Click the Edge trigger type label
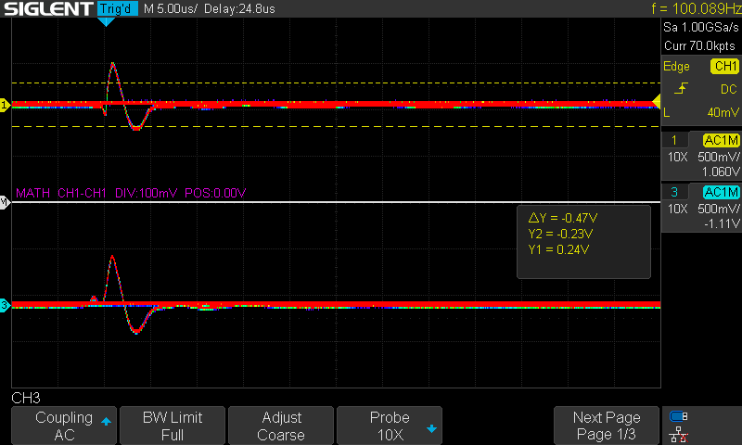This screenshot has height=445, width=742. coord(676,66)
